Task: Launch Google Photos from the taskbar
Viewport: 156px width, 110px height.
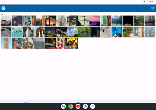Action: [85, 106]
